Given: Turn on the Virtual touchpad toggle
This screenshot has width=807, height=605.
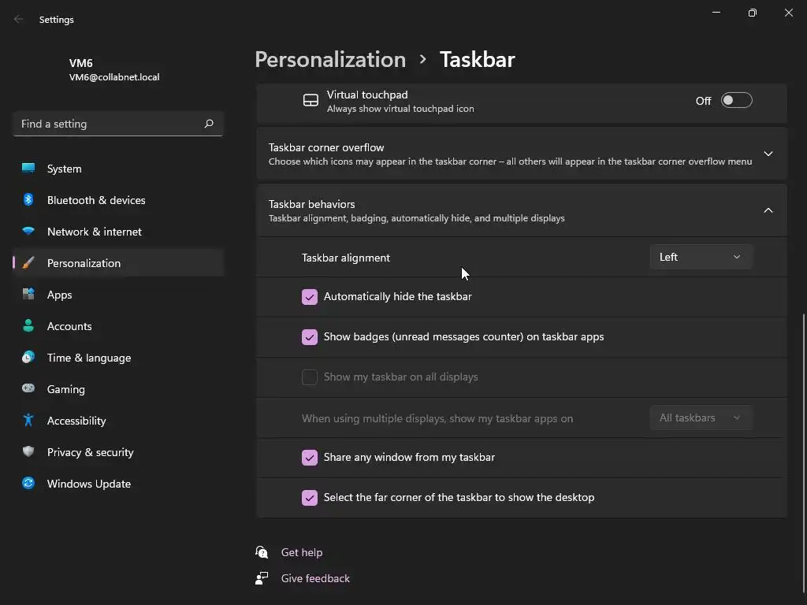Looking at the screenshot, I should point(736,101).
